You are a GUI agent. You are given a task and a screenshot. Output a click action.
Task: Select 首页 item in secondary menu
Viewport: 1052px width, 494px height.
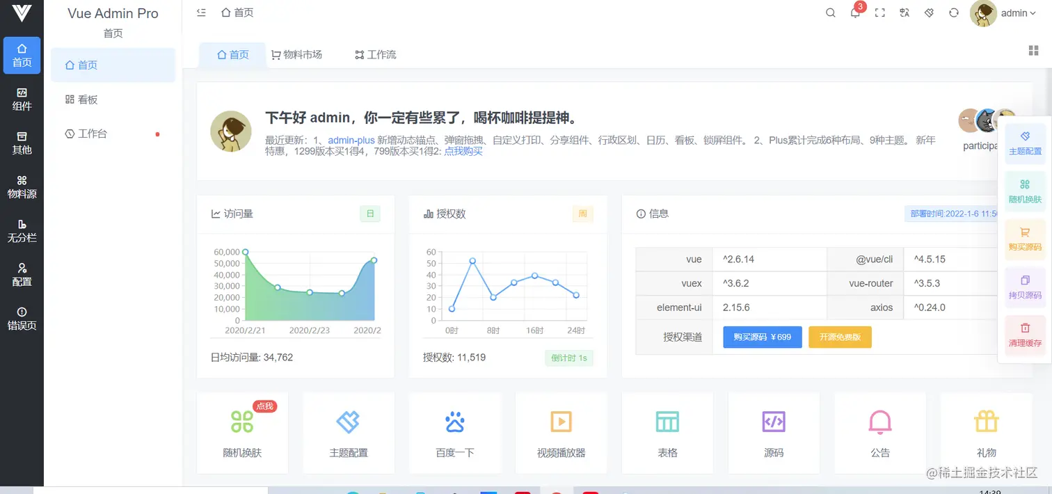click(x=113, y=65)
